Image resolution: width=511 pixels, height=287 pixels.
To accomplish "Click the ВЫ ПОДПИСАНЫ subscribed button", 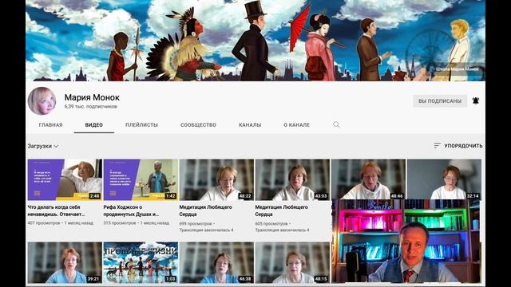I will [x=440, y=101].
